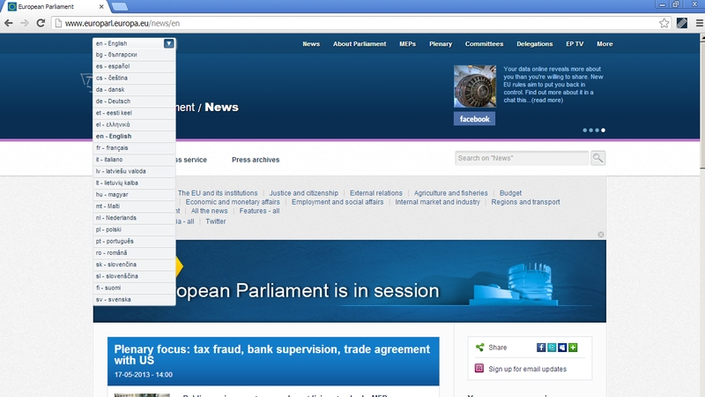Screen dimensions: 705x397
Task: Choose bg - български language
Action: click(134, 55)
